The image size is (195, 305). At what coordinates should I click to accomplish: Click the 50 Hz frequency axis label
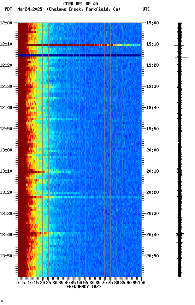click(79, 283)
